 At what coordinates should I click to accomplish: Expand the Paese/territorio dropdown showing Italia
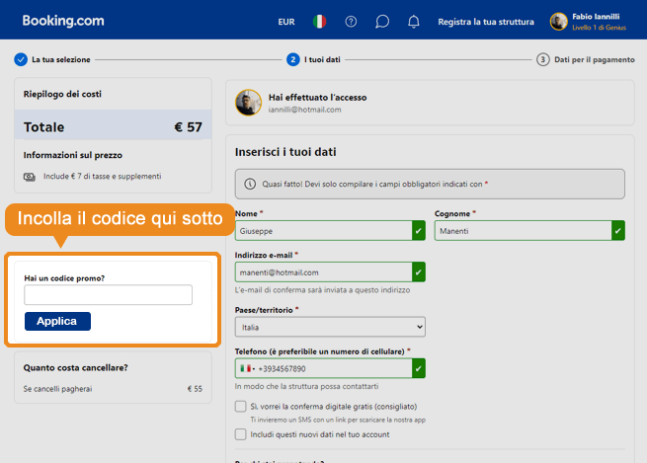point(330,326)
